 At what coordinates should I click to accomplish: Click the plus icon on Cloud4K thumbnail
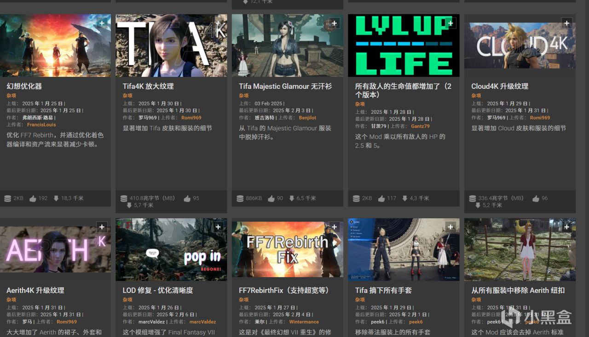pyautogui.click(x=567, y=23)
